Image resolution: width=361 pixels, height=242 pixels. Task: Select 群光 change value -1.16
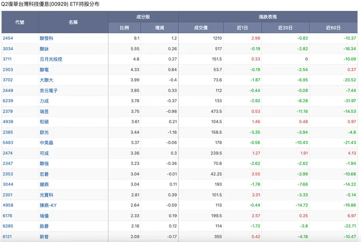click(x=172, y=132)
